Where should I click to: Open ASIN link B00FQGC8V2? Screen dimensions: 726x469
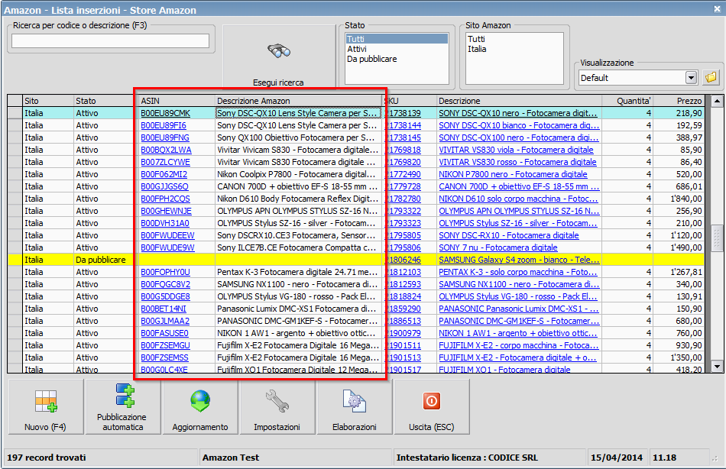click(165, 284)
